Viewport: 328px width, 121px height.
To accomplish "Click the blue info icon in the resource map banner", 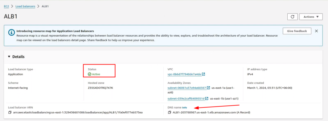I will pos(11,32).
